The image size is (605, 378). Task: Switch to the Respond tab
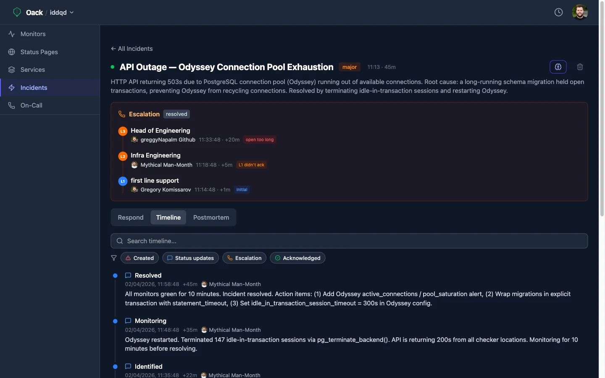(131, 218)
